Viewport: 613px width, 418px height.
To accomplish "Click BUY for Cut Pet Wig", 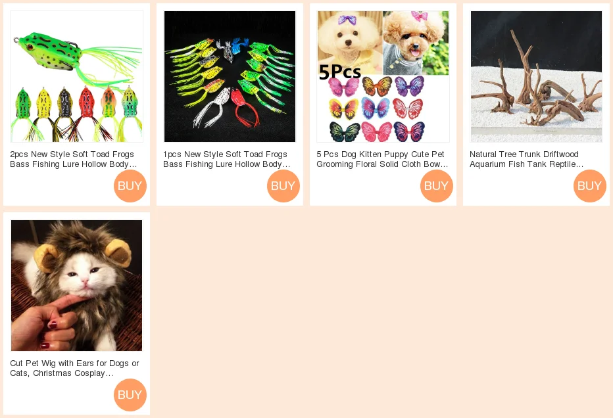I will (x=130, y=395).
